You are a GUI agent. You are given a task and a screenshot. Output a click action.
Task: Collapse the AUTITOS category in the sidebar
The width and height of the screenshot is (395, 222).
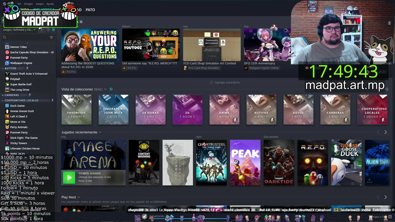click(2, 68)
